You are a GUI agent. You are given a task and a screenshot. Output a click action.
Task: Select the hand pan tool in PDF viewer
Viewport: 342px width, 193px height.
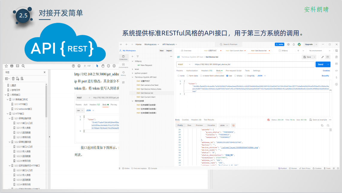pos(103,66)
